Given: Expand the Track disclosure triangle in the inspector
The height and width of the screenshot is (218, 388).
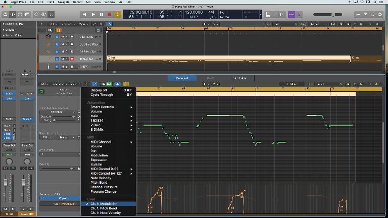Looking at the screenshot, I should 4,35.
